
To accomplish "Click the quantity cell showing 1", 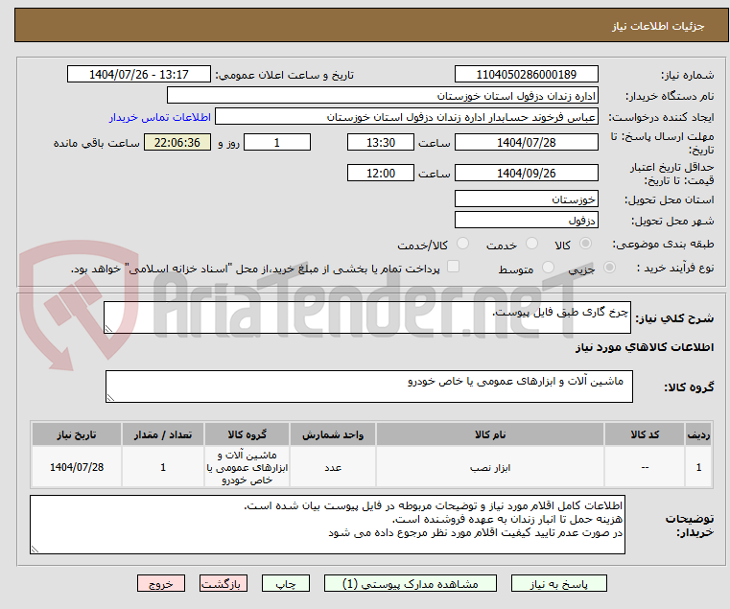I will point(163,467).
